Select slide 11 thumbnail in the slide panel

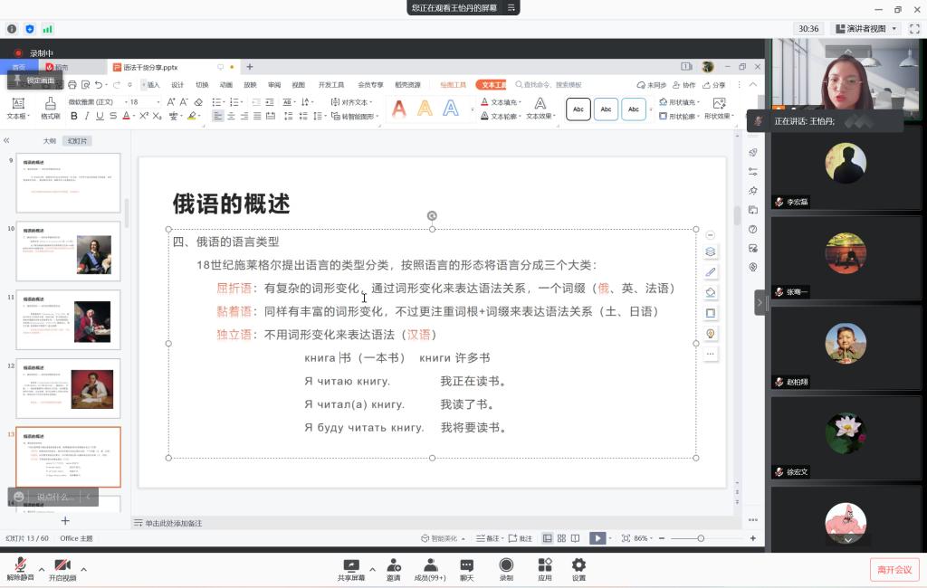(69, 319)
